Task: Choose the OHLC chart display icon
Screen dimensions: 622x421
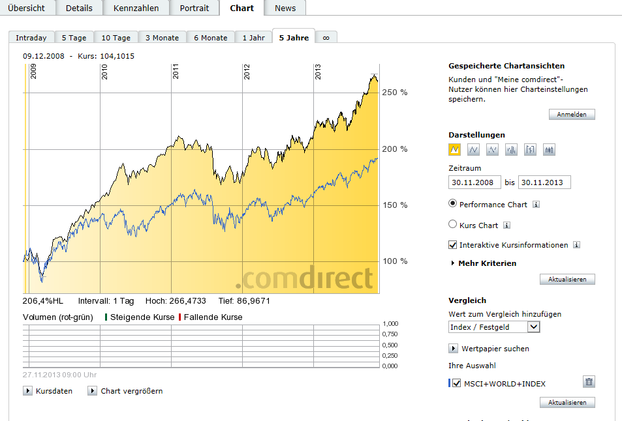Action: click(x=530, y=150)
